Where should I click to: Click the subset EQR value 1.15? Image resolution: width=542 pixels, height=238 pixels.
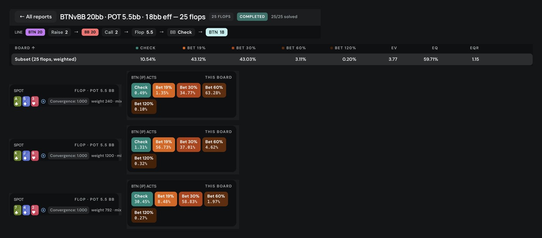pos(475,59)
